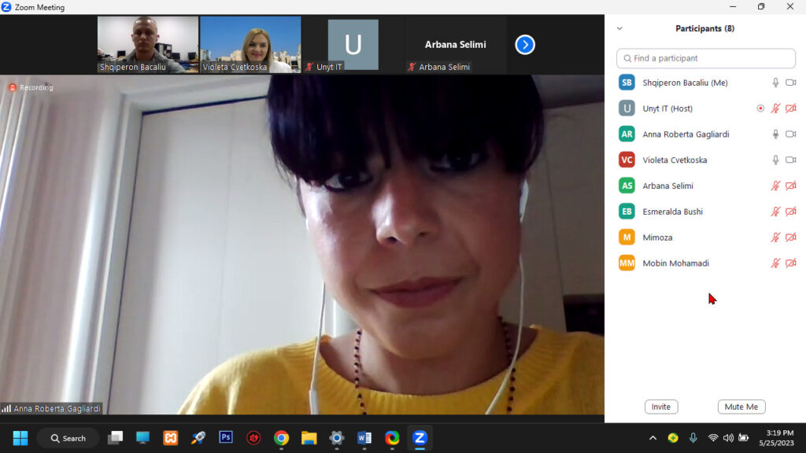Click Mimoza's disabled camera icon

point(790,238)
